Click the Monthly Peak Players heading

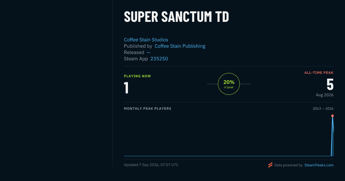pyautogui.click(x=147, y=109)
